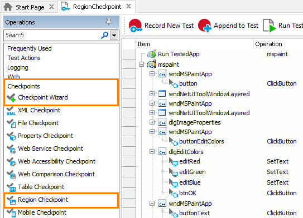The width and height of the screenshot is (303, 218).
Task: Click the Run Test icon
Action: tap(270, 26)
